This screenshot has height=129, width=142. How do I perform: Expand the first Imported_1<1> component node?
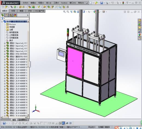(x=5, y=43)
